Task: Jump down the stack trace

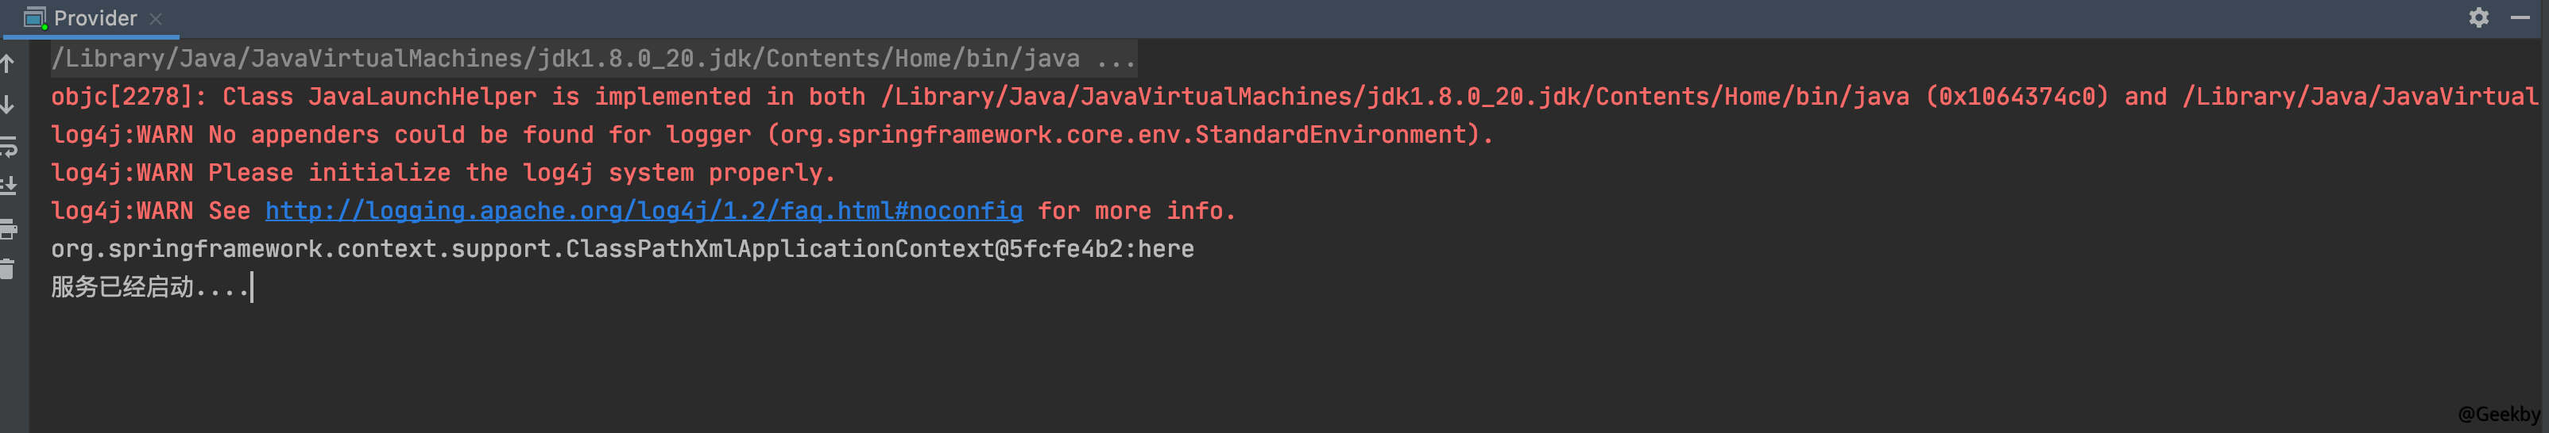Action: coord(8,104)
